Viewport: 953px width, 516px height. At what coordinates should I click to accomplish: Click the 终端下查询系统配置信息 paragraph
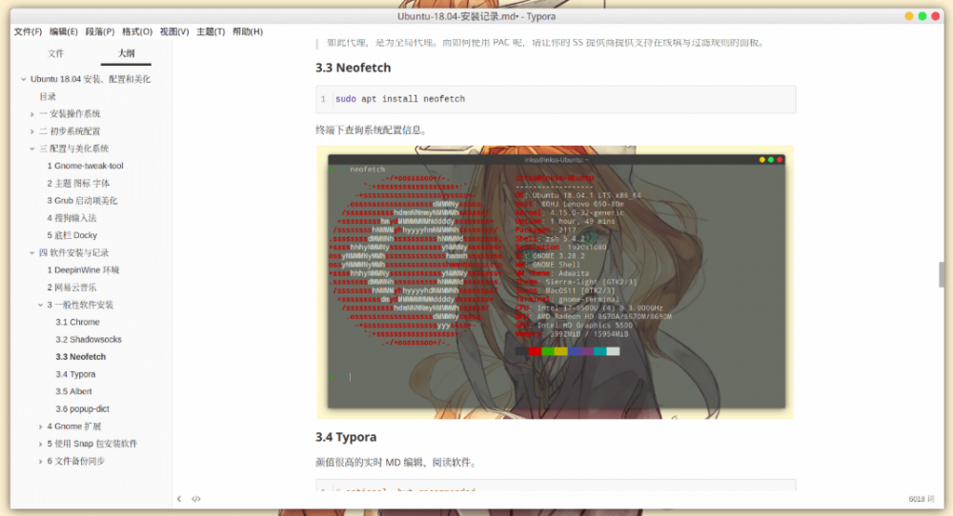pyautogui.click(x=372, y=129)
